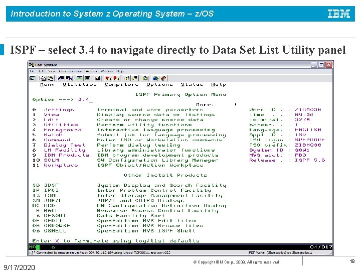
Task: Select option 10 SCLM
Action: coord(51,161)
